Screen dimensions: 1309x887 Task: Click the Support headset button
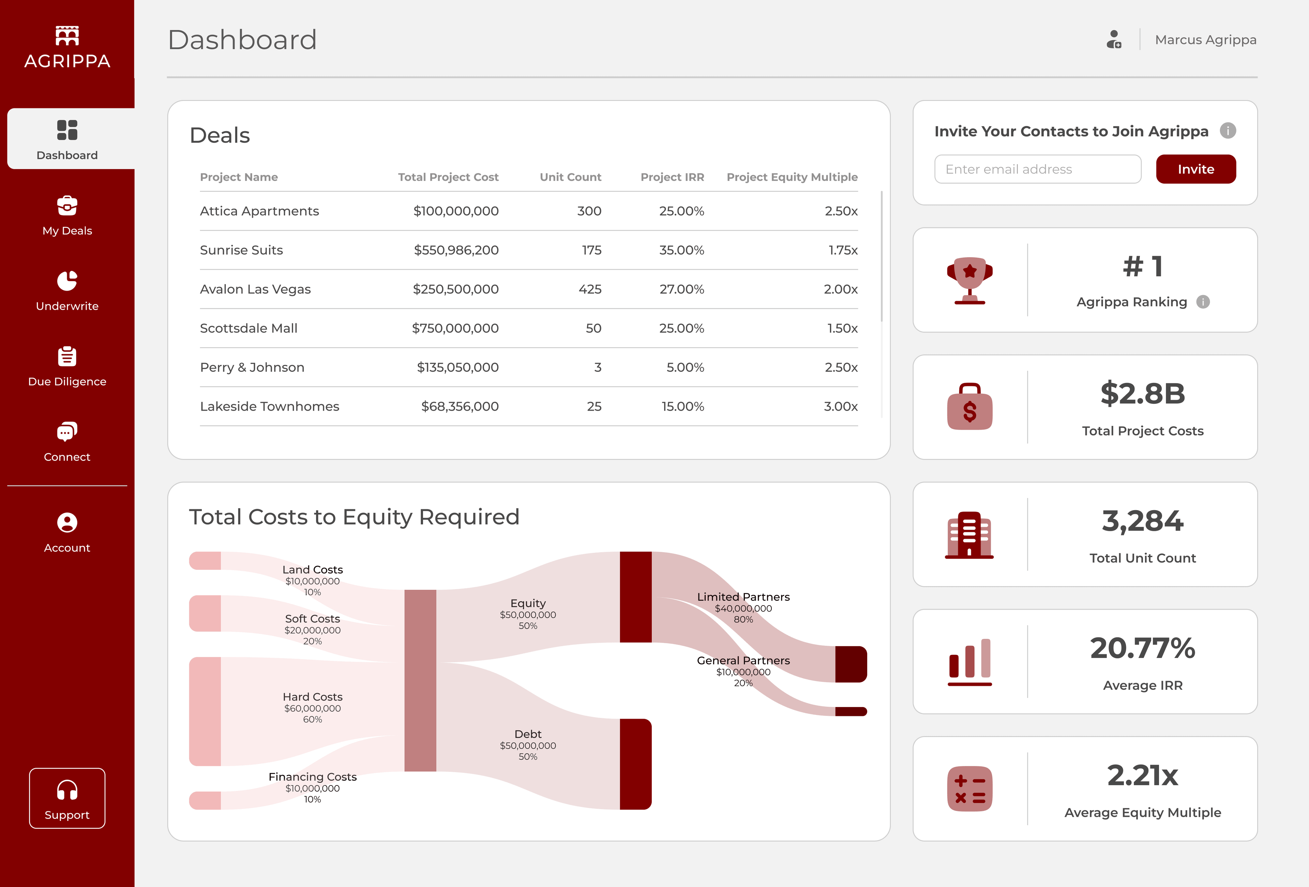[x=67, y=798]
